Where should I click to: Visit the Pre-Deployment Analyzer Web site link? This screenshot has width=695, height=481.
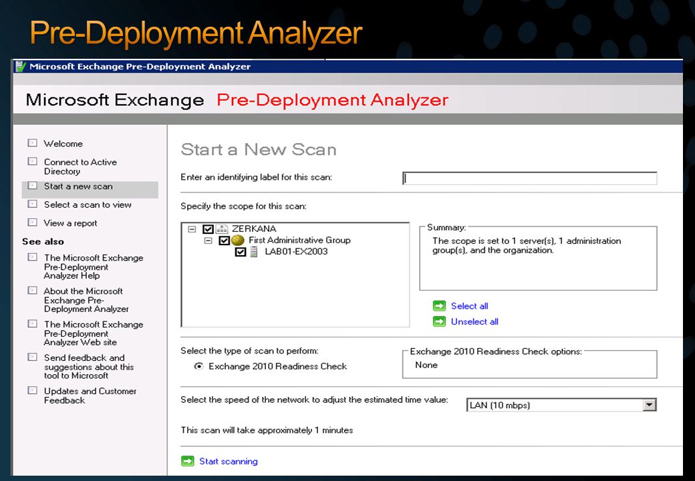coord(93,333)
